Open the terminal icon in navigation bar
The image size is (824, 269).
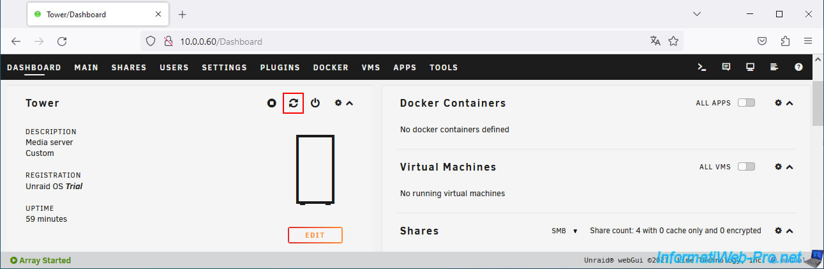pyautogui.click(x=701, y=67)
